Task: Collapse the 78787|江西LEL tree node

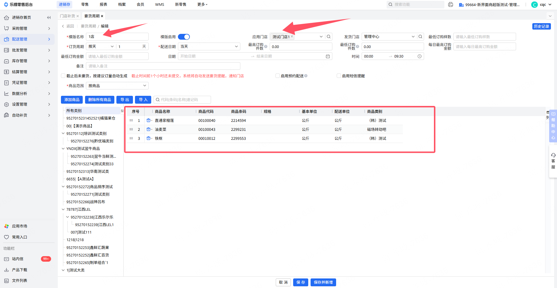Action: (x=63, y=210)
